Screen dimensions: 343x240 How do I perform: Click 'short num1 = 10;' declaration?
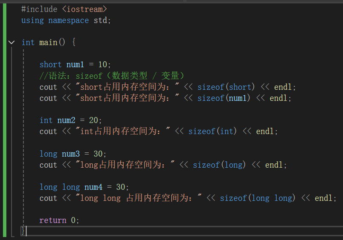(x=75, y=65)
